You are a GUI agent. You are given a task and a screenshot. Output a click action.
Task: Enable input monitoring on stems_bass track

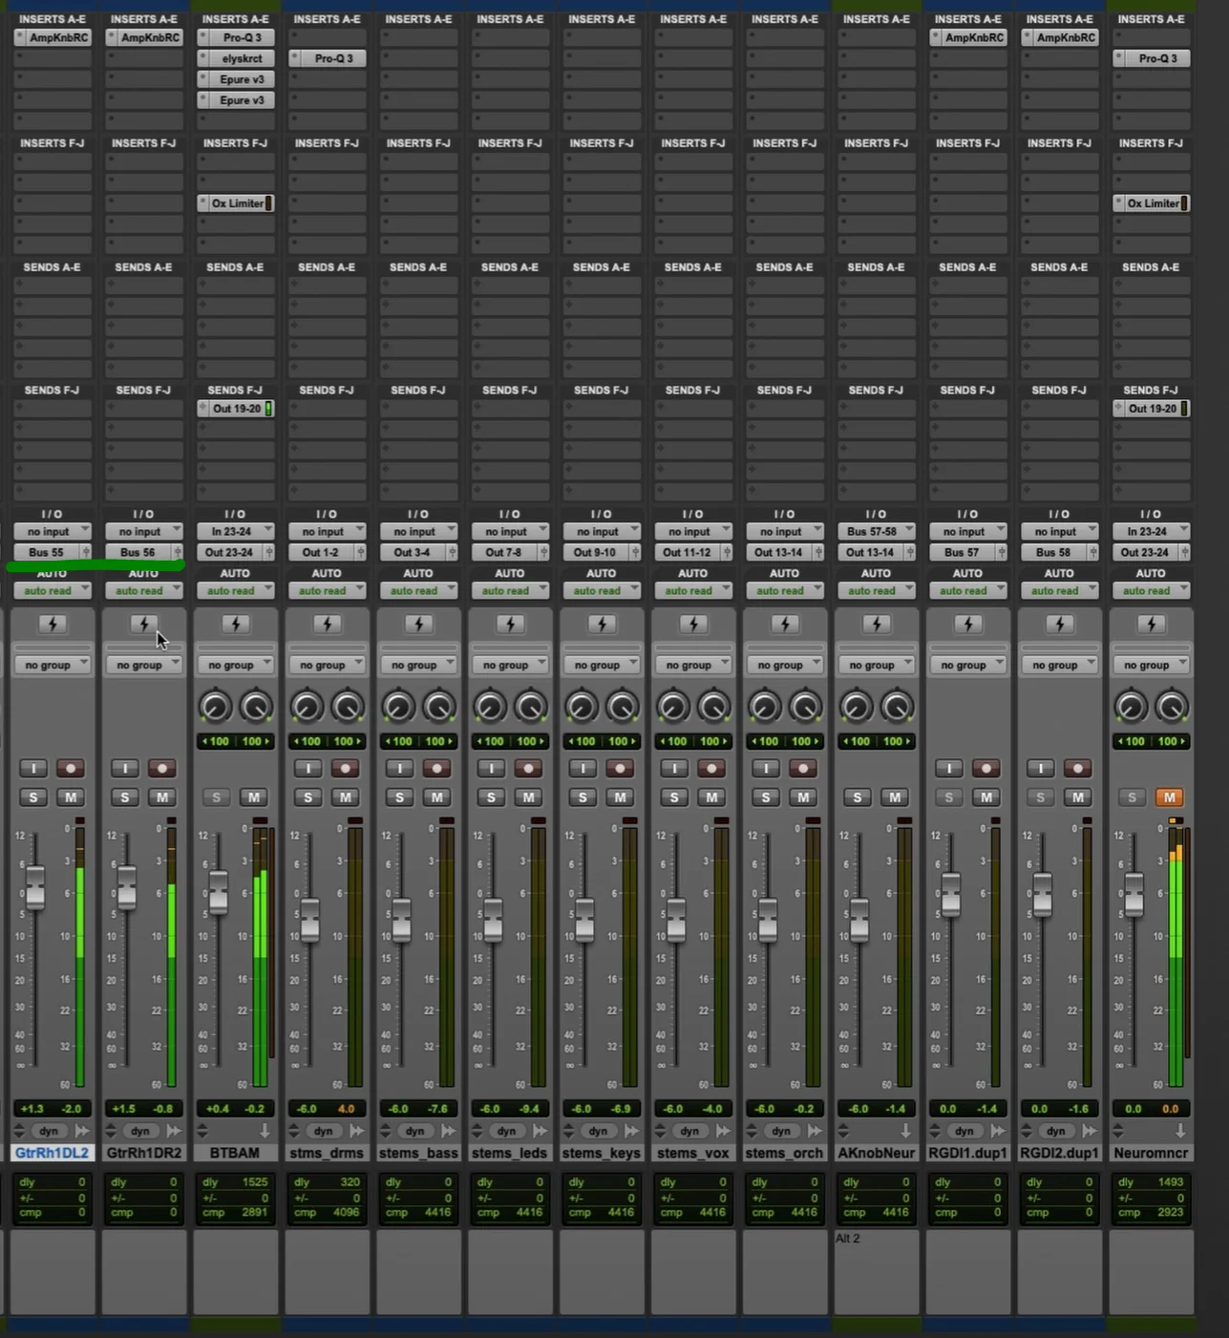pyautogui.click(x=399, y=768)
